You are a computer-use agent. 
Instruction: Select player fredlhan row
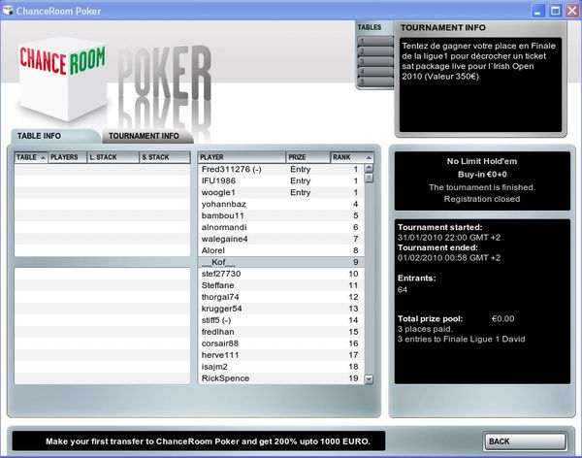coord(281,332)
